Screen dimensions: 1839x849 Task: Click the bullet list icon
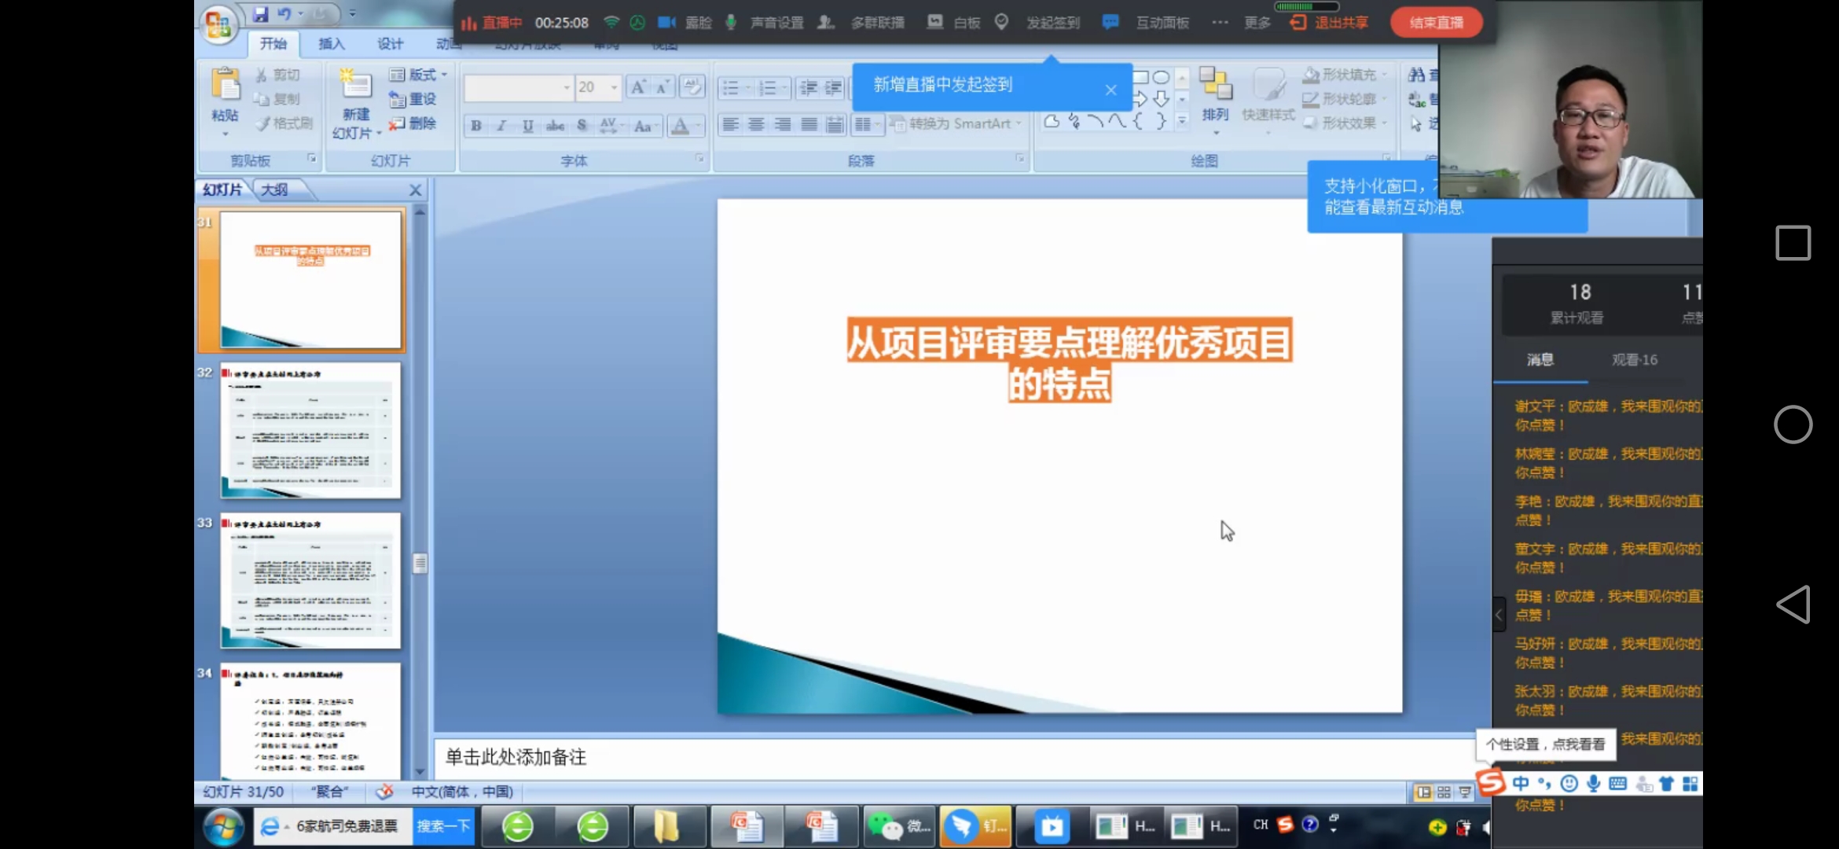731,87
